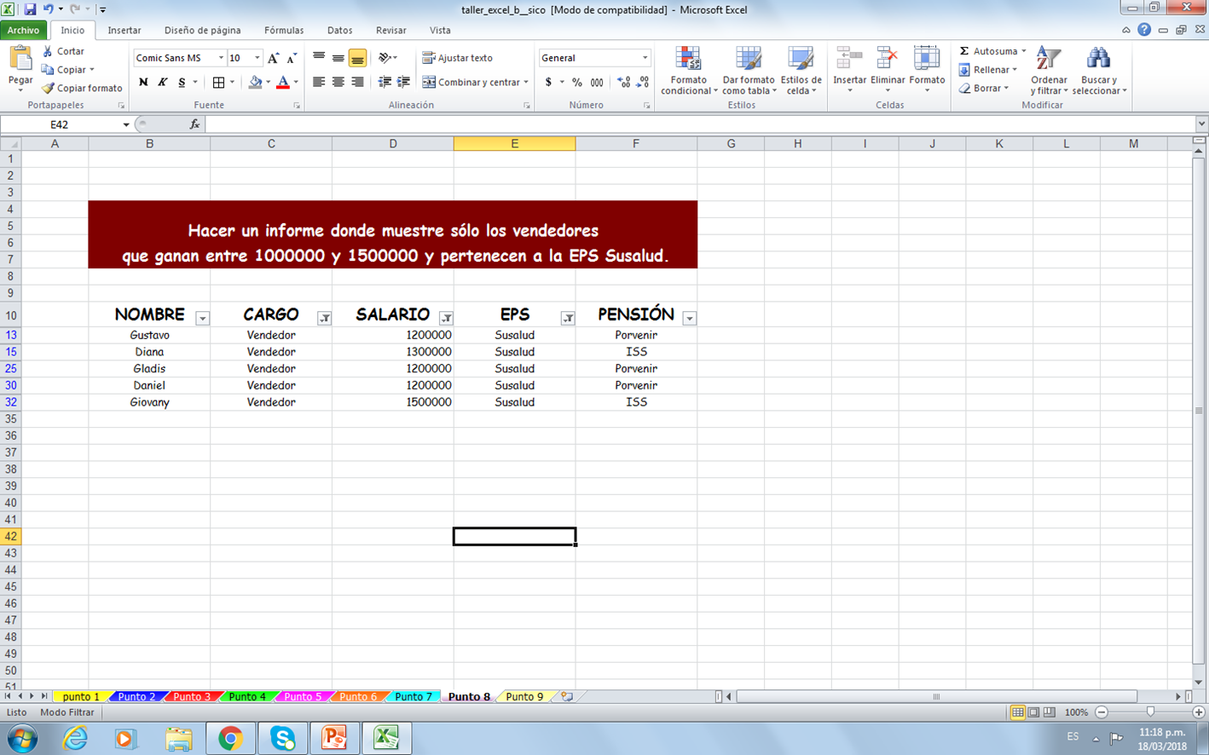This screenshot has width=1209, height=755.
Task: Click the font color red A swatch
Action: (283, 82)
